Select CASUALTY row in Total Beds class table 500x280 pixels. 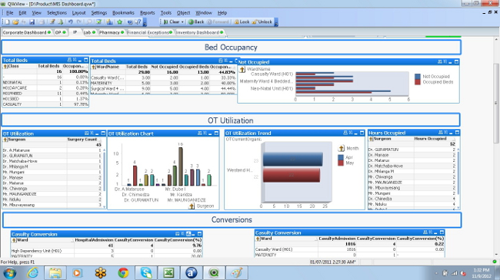point(45,104)
